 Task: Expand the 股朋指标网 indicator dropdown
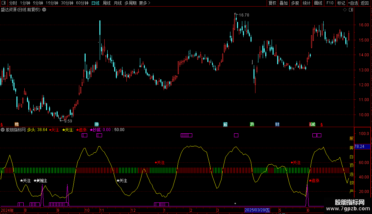[3, 130]
